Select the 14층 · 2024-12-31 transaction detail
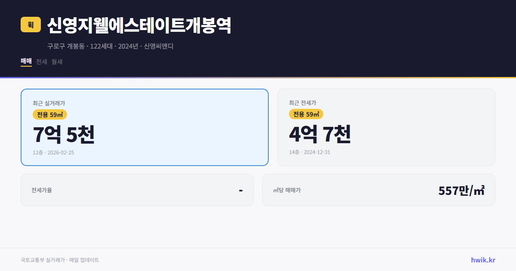Image resolution: width=516 pixels, height=271 pixels. point(310,152)
